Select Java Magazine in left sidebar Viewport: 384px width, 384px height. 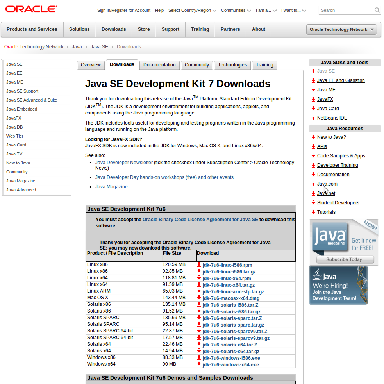pos(36,181)
